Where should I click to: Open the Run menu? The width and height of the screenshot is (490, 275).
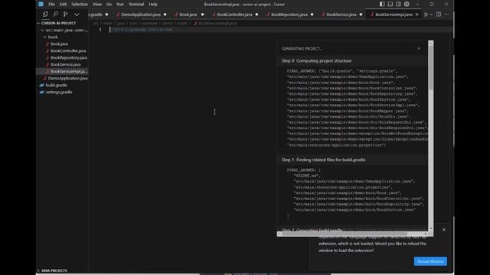point(120,5)
